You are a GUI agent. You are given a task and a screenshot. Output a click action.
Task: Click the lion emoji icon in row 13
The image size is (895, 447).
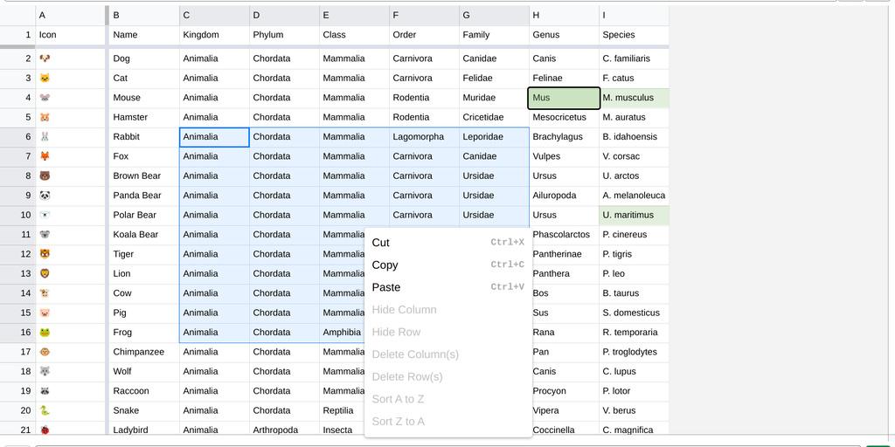pos(45,274)
